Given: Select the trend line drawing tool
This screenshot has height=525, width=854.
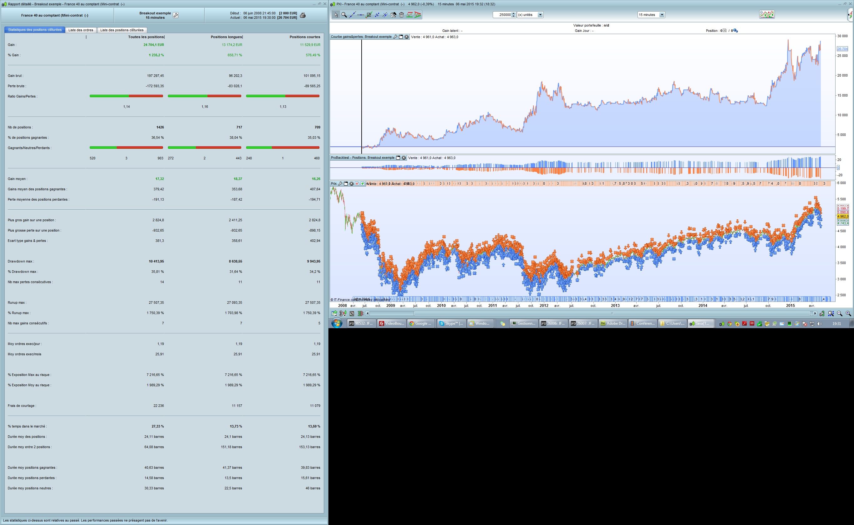Looking at the screenshot, I should (x=353, y=15).
